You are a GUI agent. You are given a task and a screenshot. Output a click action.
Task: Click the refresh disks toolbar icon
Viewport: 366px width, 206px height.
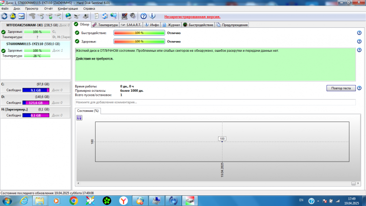4,16
